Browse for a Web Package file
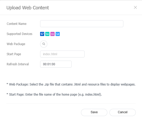The height and width of the screenshot is (121, 142). 44,44
